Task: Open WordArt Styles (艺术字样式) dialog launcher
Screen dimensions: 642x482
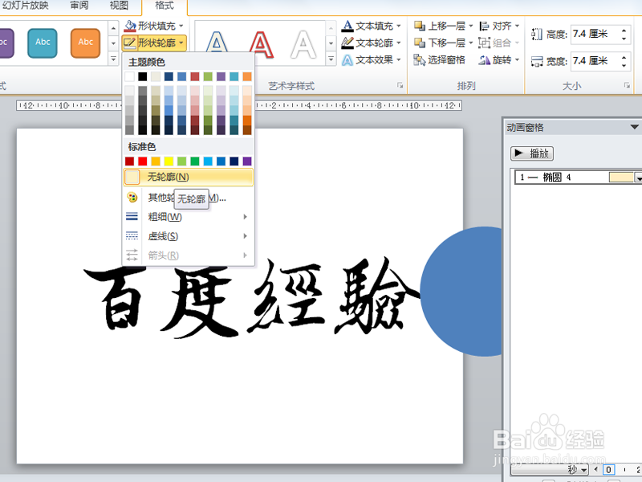Action: (x=400, y=85)
